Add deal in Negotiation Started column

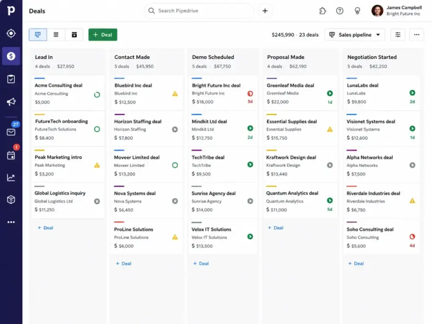point(356,264)
